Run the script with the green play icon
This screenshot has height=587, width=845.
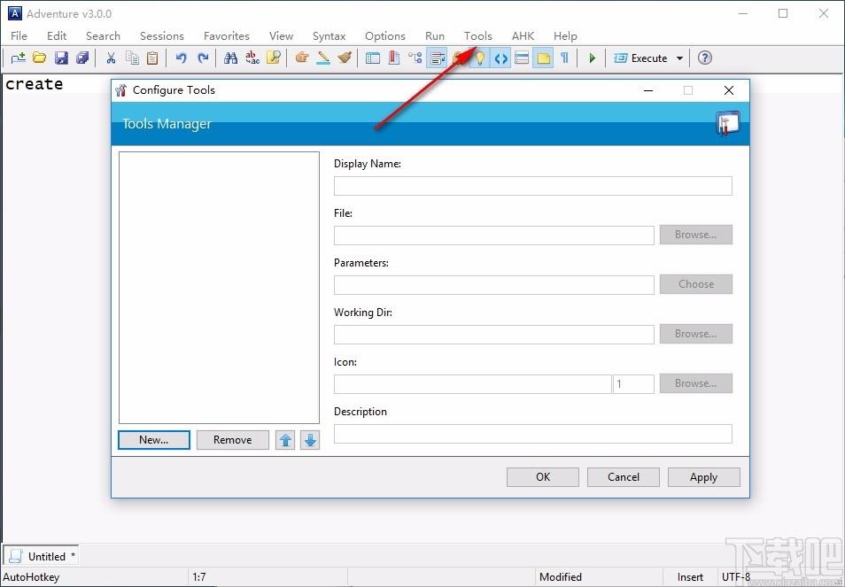click(x=593, y=58)
